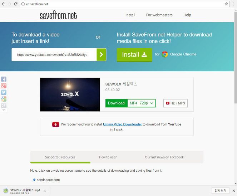Reload the page with the refresh icon

[16, 4]
